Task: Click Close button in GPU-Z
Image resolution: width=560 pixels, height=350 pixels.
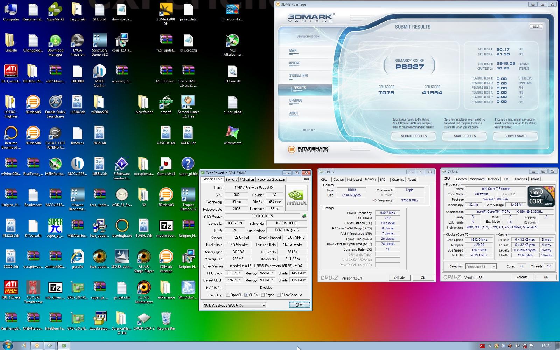Action: pos(300,305)
